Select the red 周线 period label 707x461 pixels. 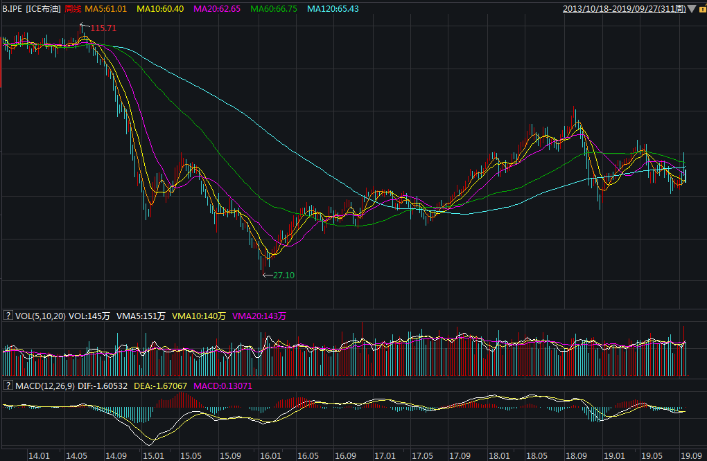[73, 9]
